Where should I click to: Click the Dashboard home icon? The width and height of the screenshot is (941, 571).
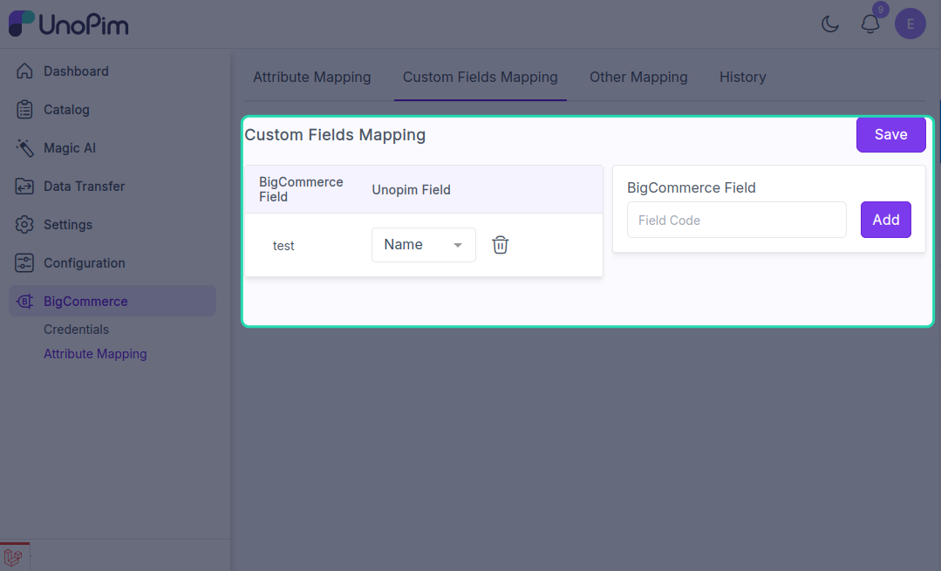(x=24, y=71)
